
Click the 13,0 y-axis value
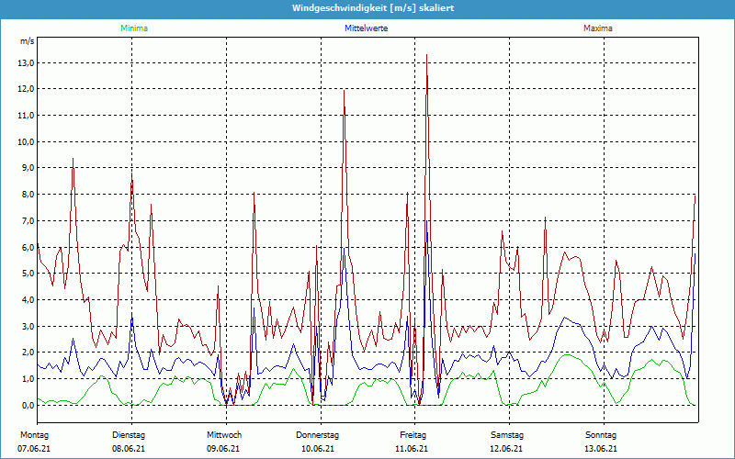26,63
